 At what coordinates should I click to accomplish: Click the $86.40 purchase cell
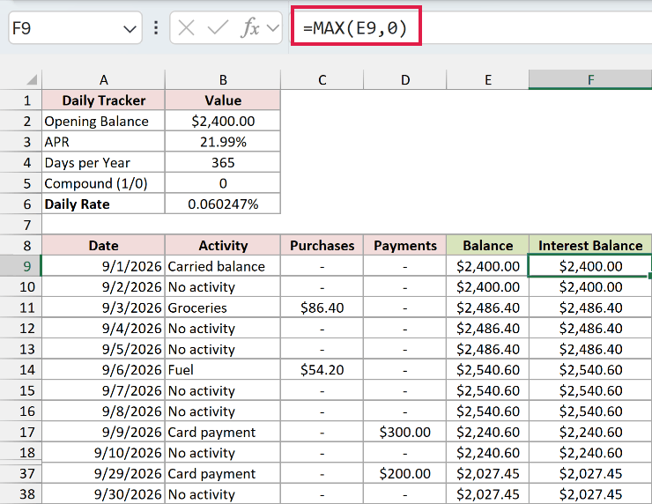click(x=322, y=308)
